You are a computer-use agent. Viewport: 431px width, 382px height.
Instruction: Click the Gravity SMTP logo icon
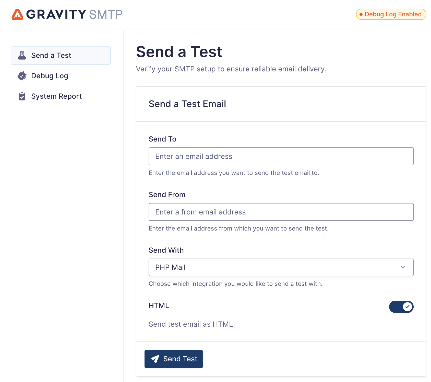point(17,14)
